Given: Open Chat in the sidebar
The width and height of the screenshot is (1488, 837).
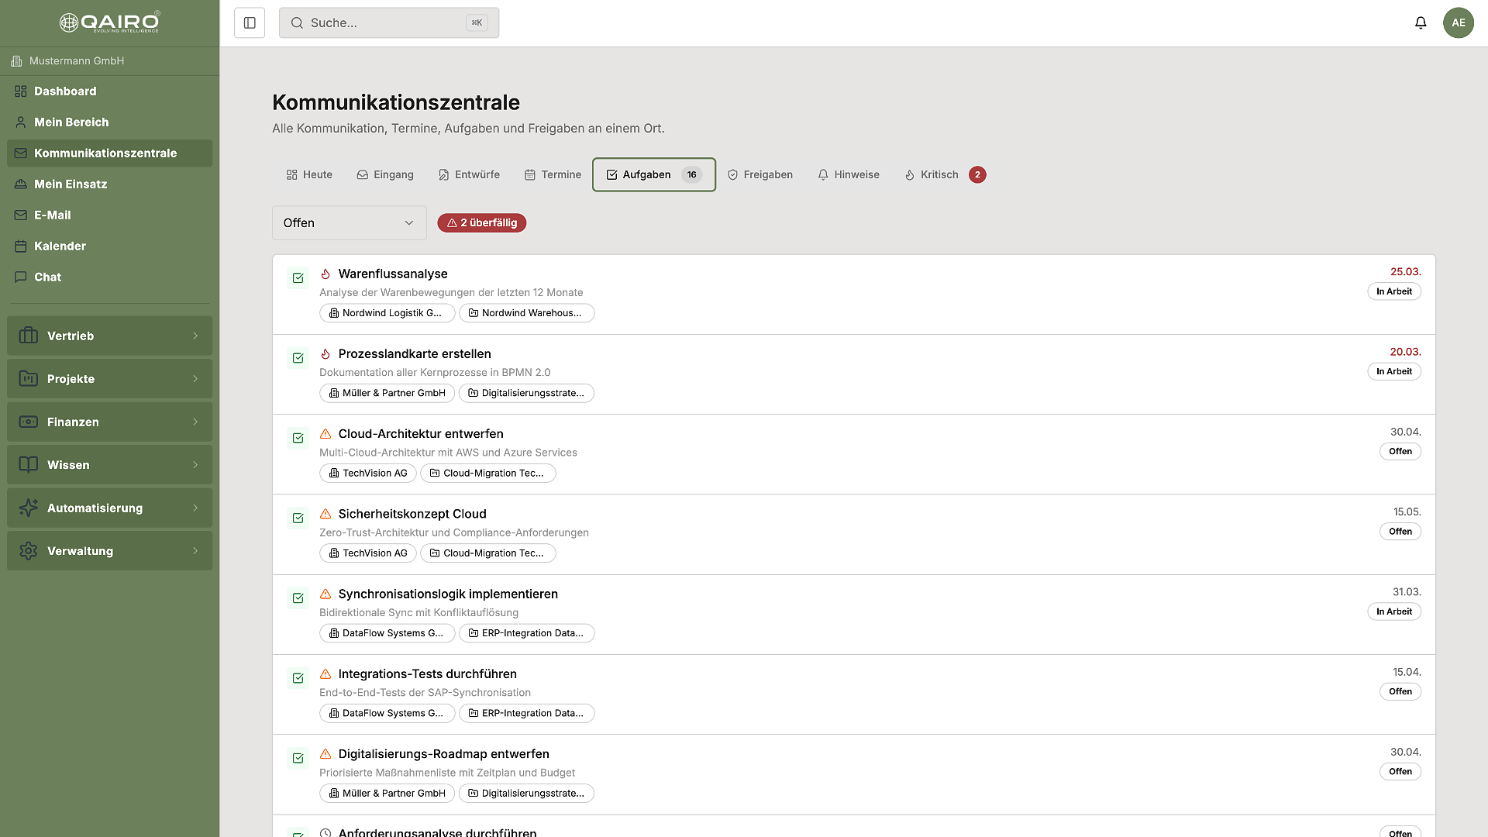Looking at the screenshot, I should pyautogui.click(x=47, y=277).
